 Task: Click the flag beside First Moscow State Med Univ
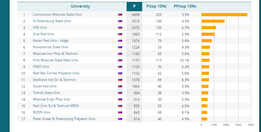tap(120, 60)
